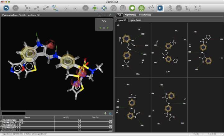The height and width of the screenshot is (136, 224).
Task: Click the '1 of 26 MB' memory indicator
Action: pos(212,134)
